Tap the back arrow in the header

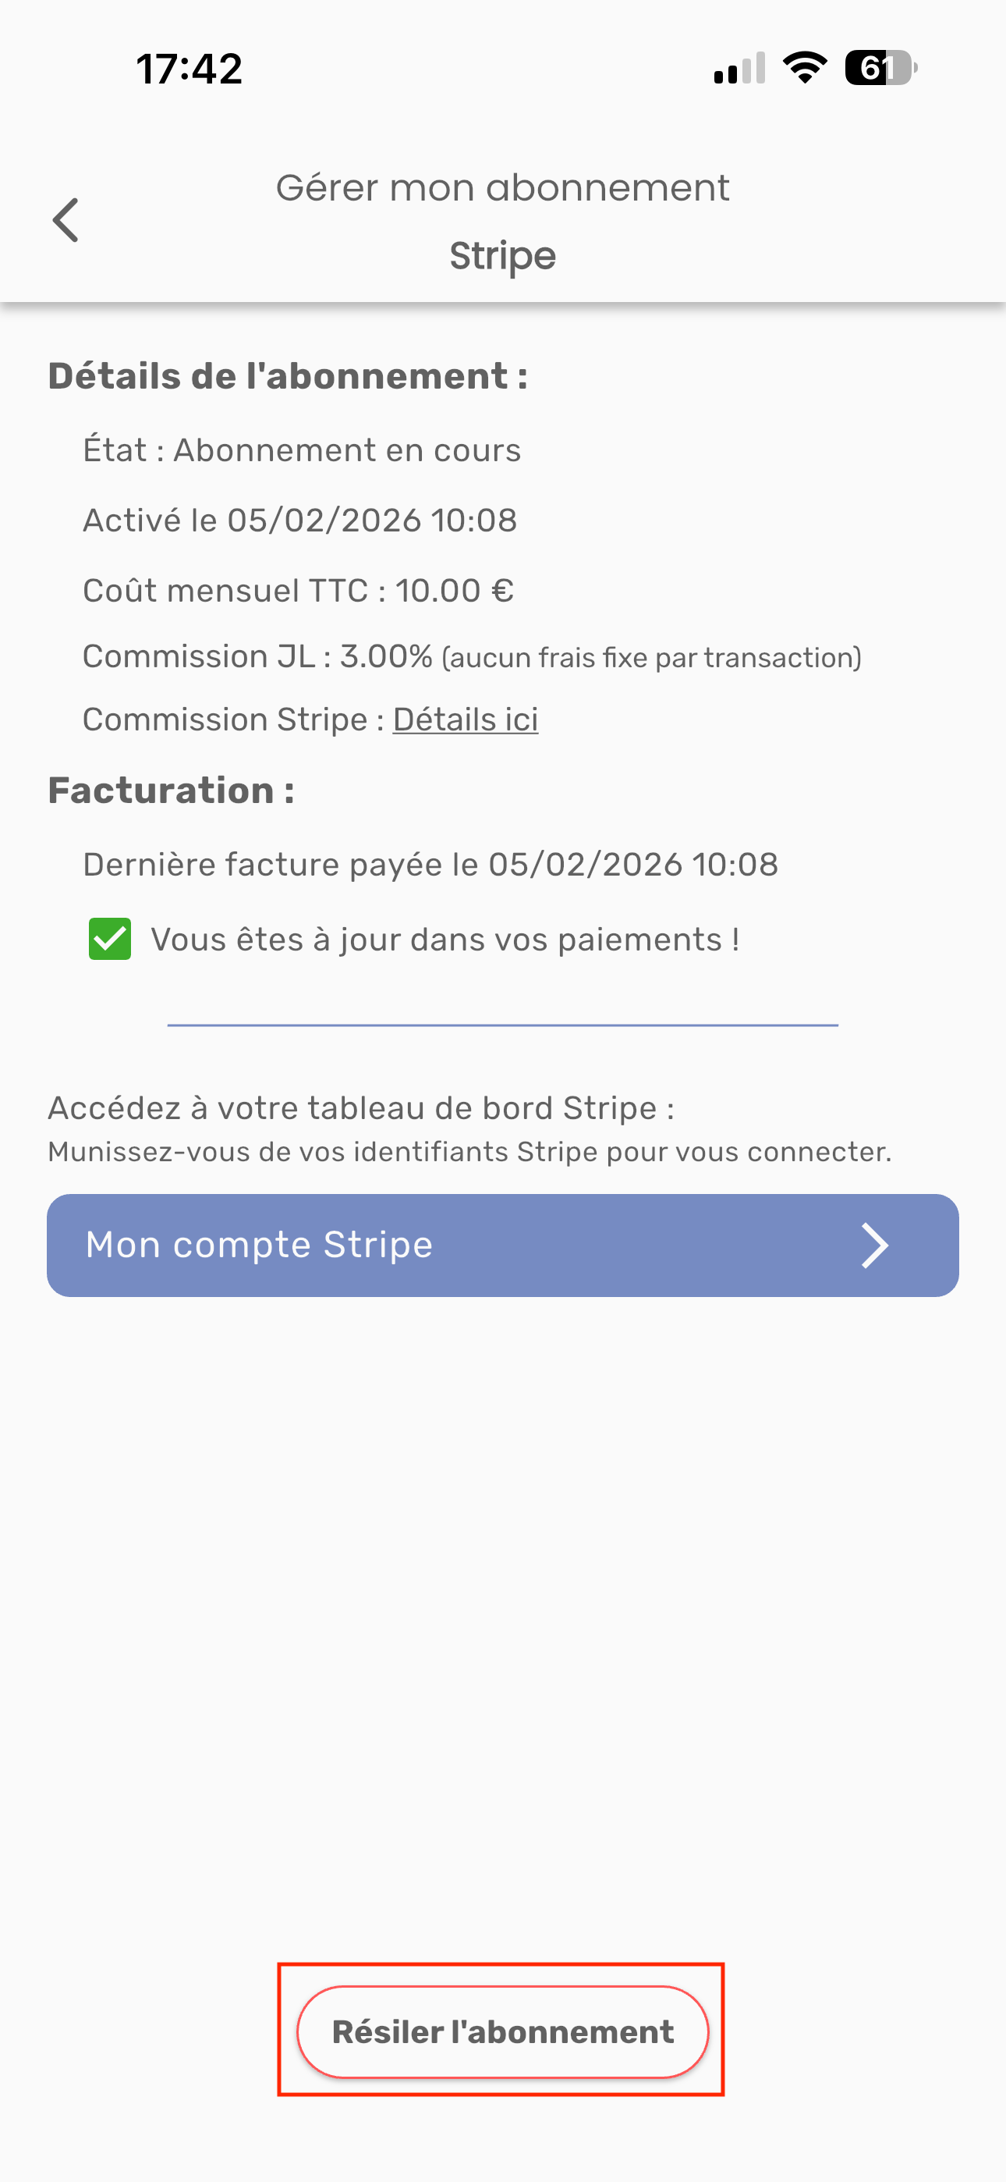point(66,220)
